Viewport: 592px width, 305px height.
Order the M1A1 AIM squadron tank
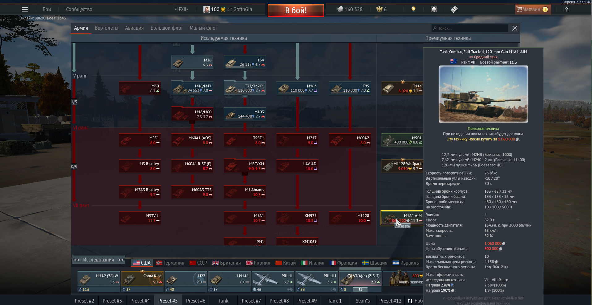tap(403, 226)
